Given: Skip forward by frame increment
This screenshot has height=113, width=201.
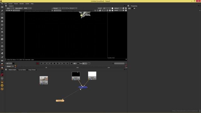Looking at the screenshot, I should 78,63.
